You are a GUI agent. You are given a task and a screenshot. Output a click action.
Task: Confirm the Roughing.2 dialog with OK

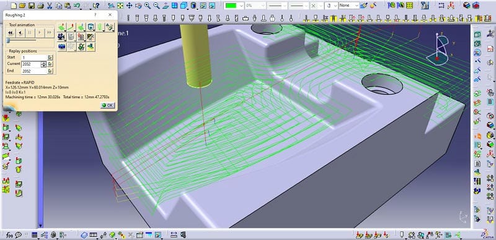coord(107,106)
